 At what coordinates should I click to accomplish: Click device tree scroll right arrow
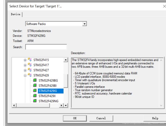(61, 105)
